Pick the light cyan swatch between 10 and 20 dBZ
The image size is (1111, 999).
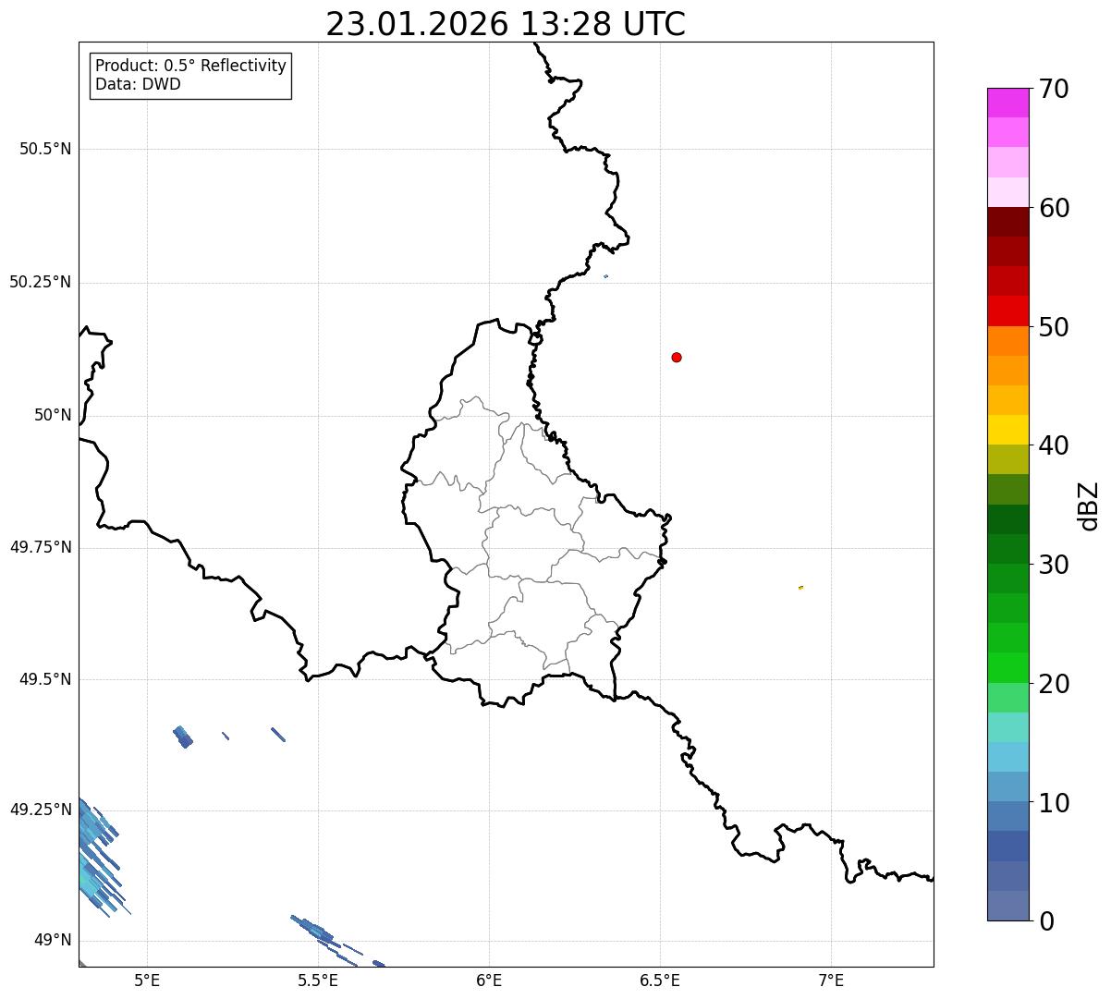click(1007, 757)
